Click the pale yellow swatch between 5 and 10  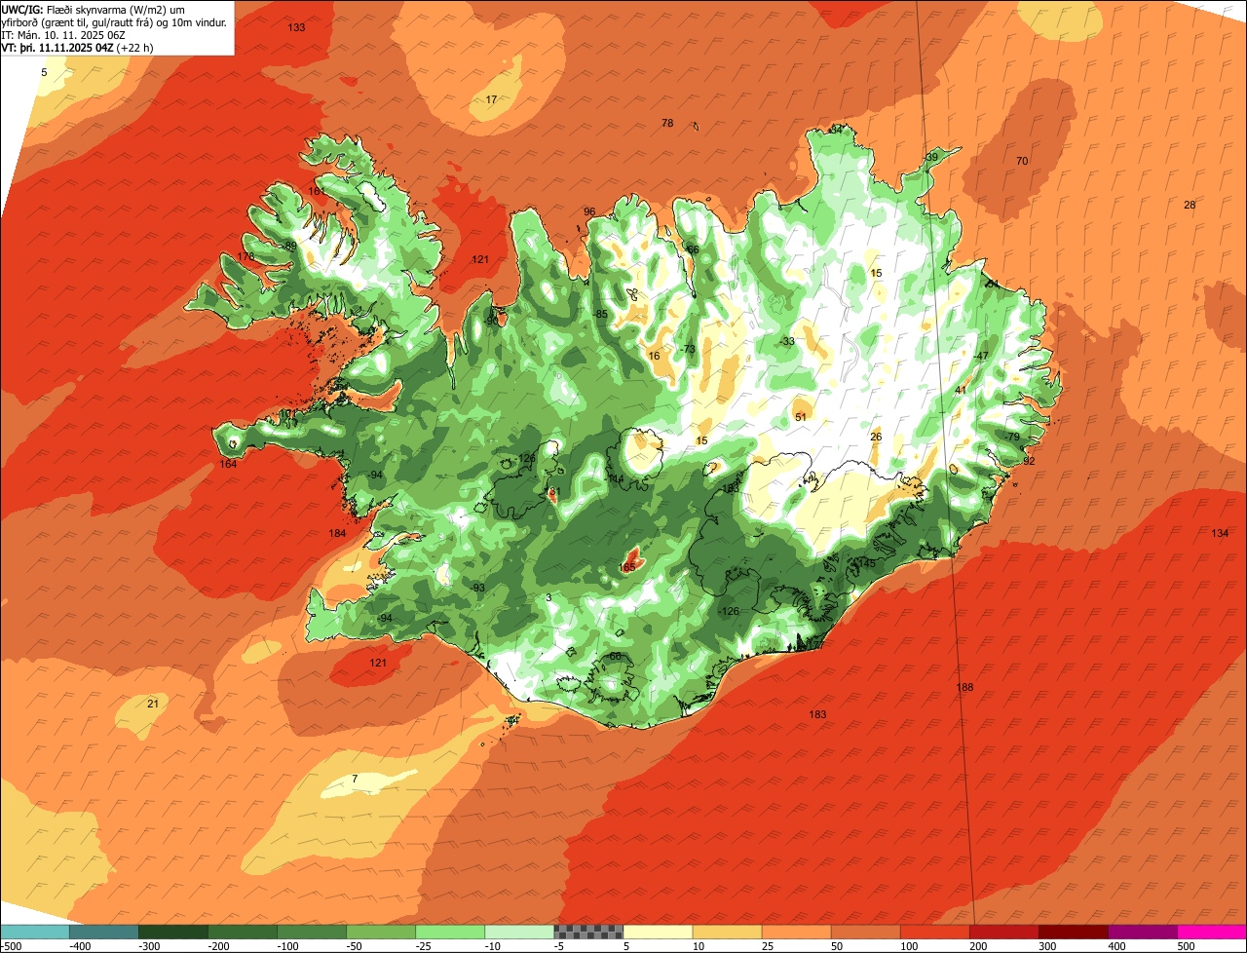(658, 932)
